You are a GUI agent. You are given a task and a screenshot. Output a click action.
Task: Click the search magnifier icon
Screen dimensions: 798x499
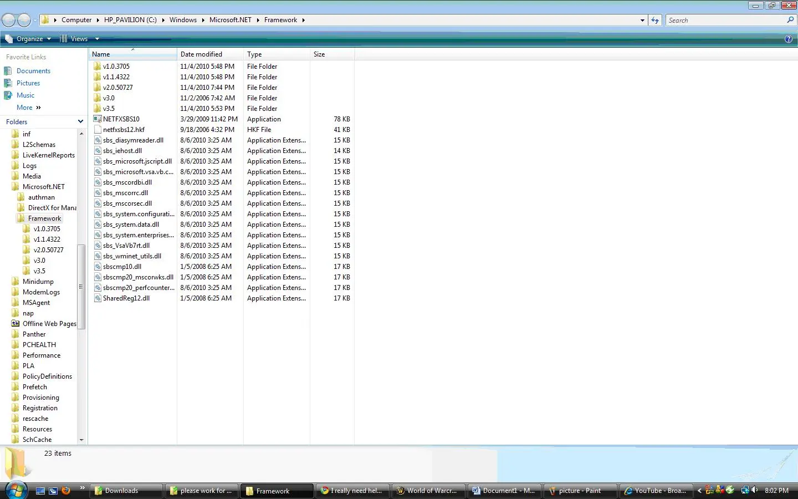pyautogui.click(x=790, y=20)
